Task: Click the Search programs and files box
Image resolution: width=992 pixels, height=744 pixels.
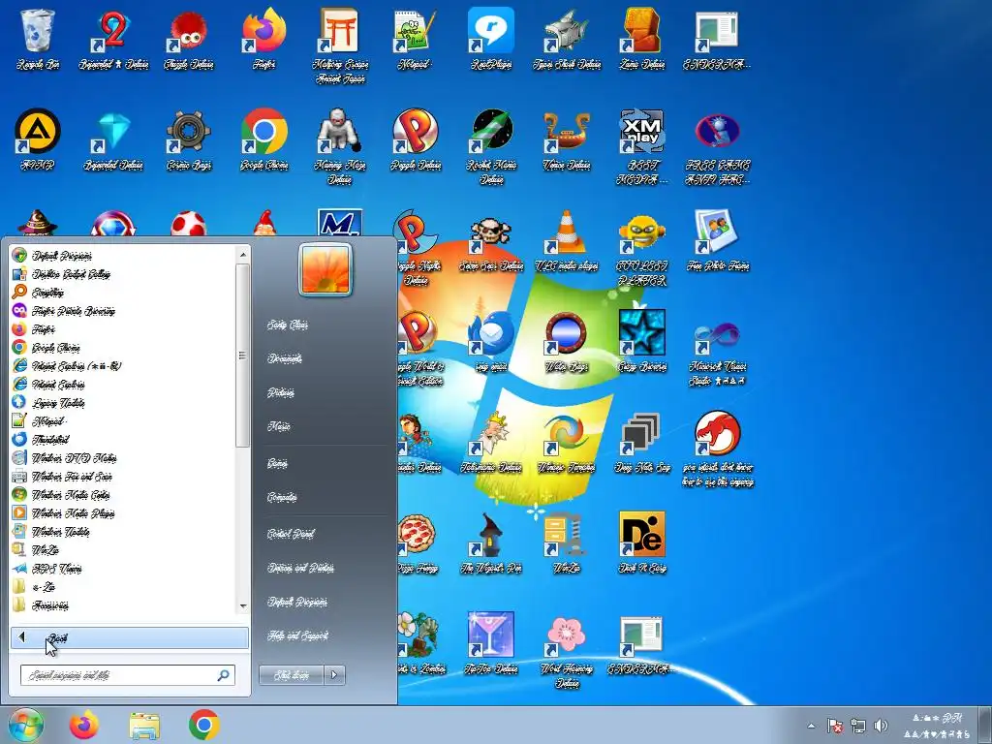Action: [128, 675]
